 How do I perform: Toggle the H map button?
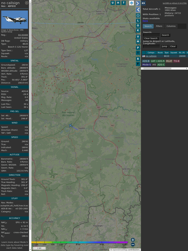point(118,3)
